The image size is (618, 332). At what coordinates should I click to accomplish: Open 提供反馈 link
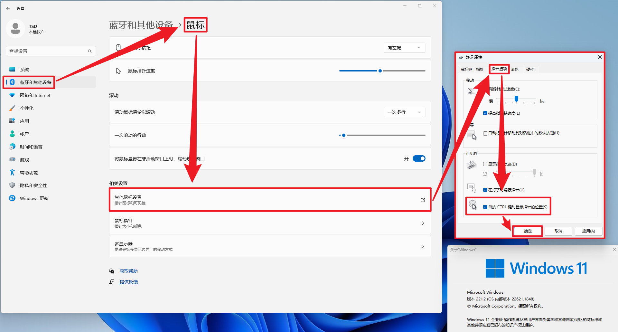(129, 282)
